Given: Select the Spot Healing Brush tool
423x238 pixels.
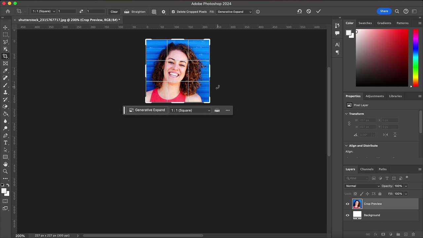Looking at the screenshot, I should pyautogui.click(x=5, y=78).
